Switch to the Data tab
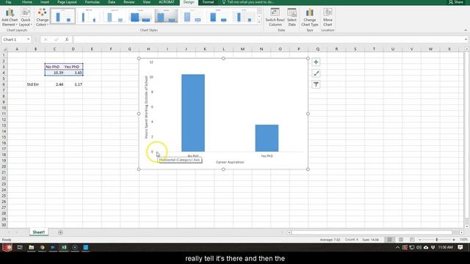 (112, 2)
